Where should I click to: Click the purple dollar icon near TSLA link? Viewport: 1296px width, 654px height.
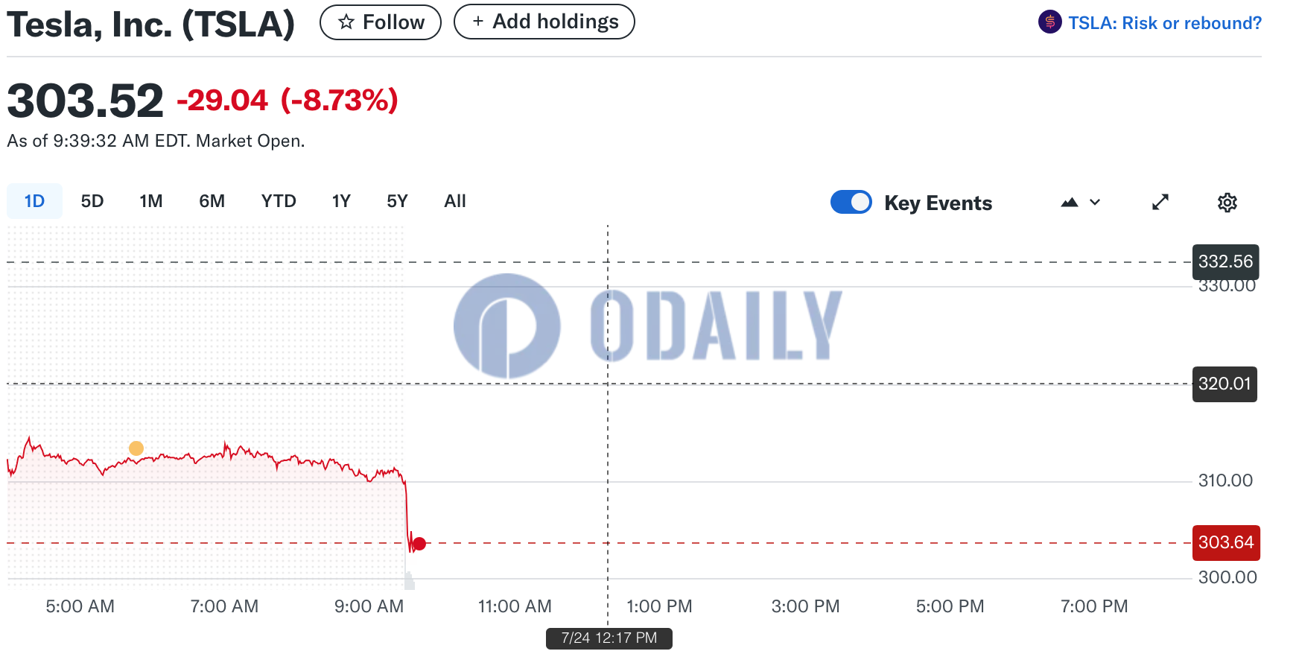(1049, 22)
